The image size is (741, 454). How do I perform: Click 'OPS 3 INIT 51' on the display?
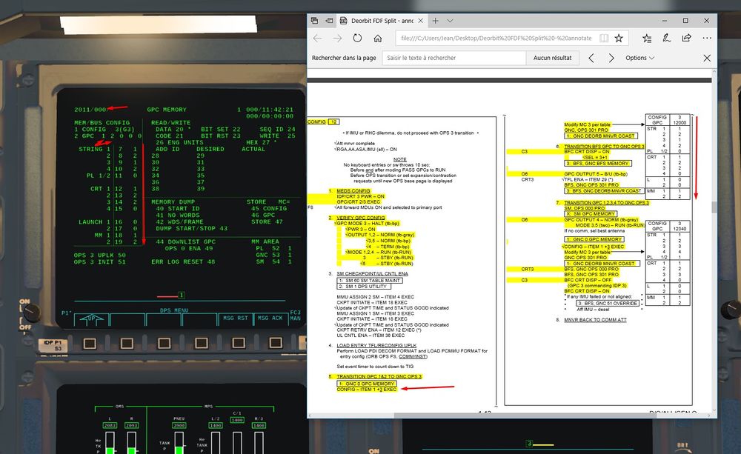[100, 261]
